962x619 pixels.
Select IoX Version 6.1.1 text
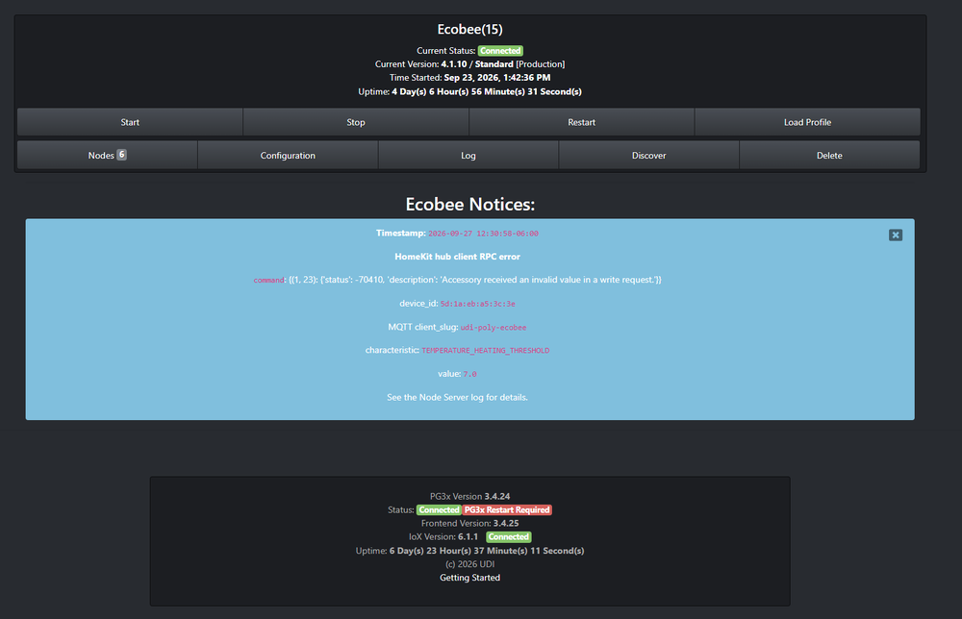443,537
